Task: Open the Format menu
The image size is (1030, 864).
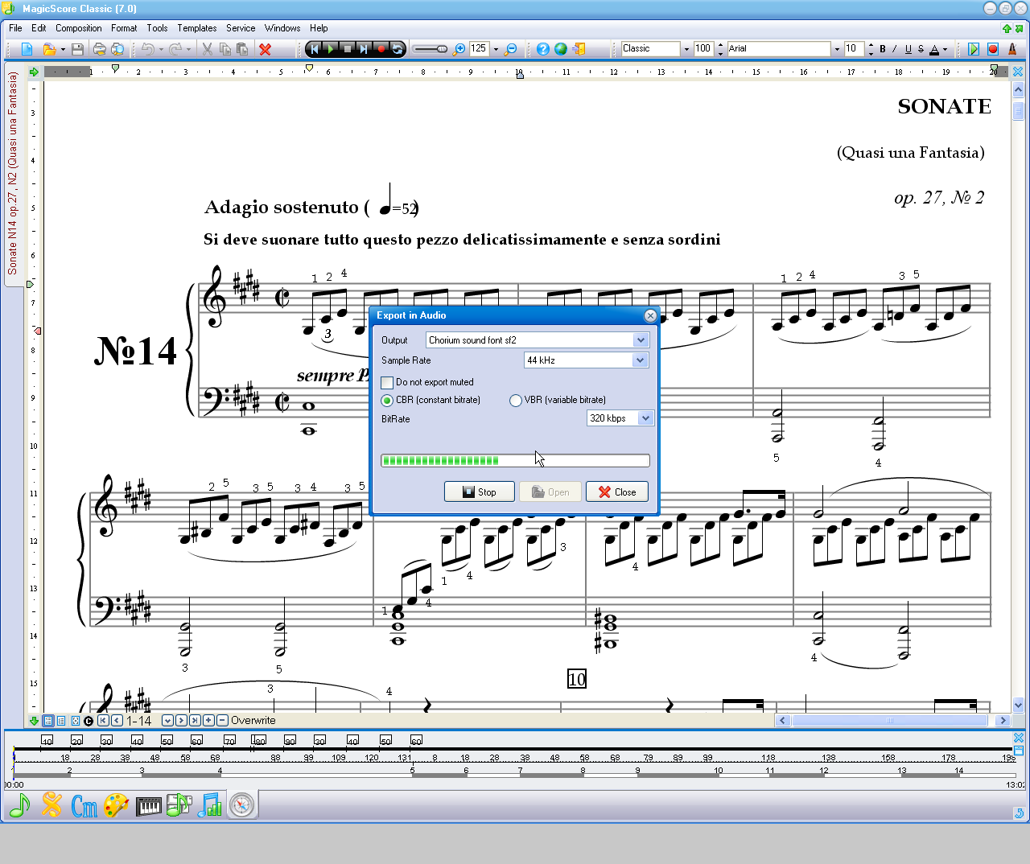Action: [124, 28]
